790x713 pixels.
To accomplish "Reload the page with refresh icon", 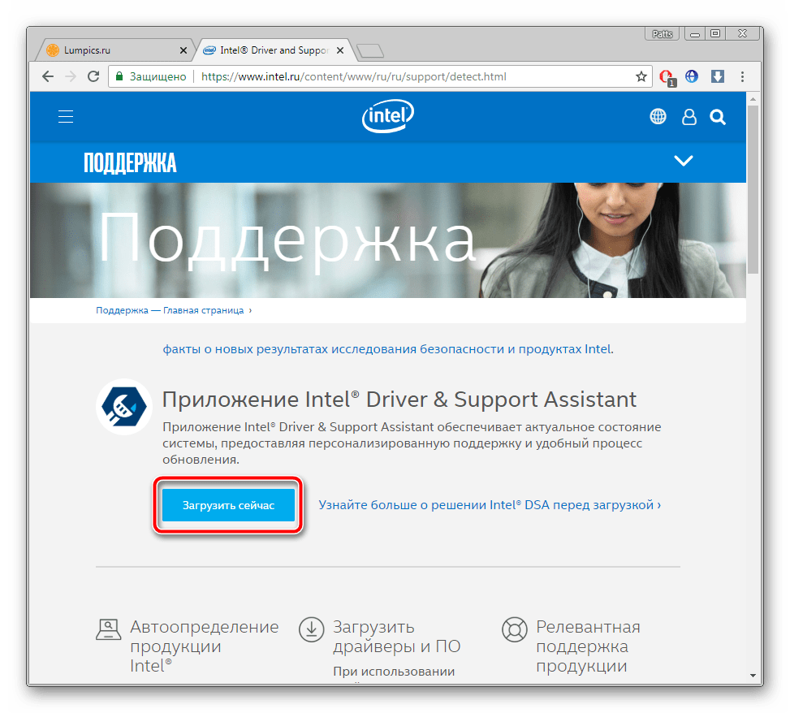I will pos(93,76).
